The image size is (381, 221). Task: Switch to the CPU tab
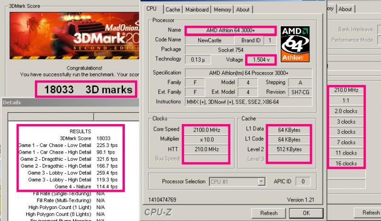coord(151,9)
